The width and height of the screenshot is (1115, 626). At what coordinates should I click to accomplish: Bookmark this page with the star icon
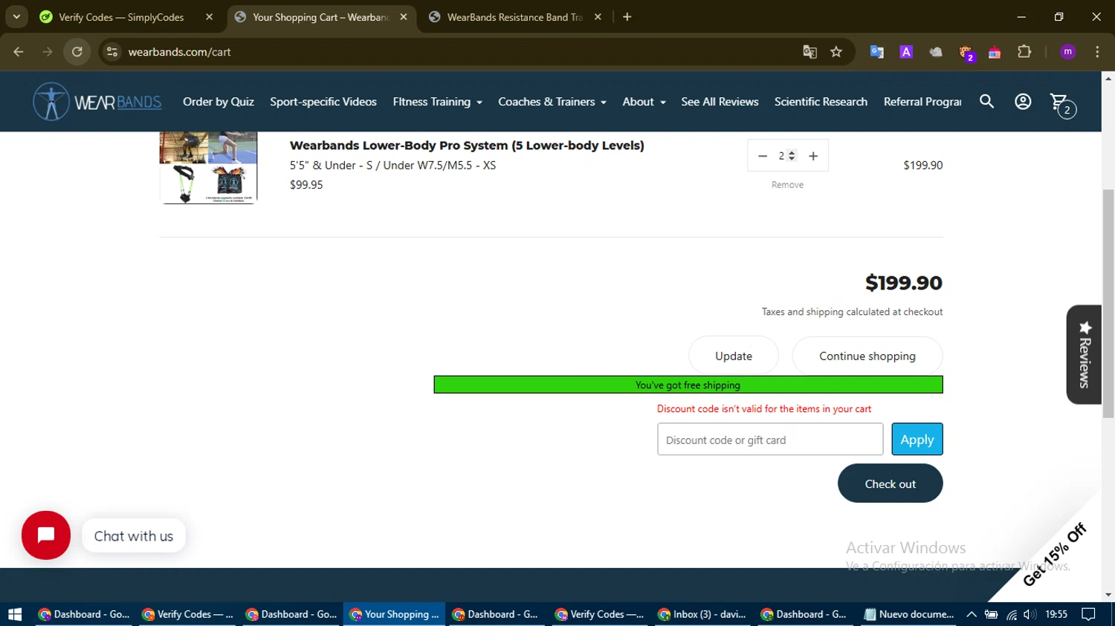coord(836,52)
